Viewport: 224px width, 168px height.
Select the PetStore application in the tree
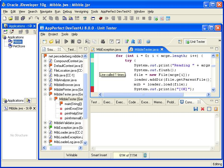[19, 46]
